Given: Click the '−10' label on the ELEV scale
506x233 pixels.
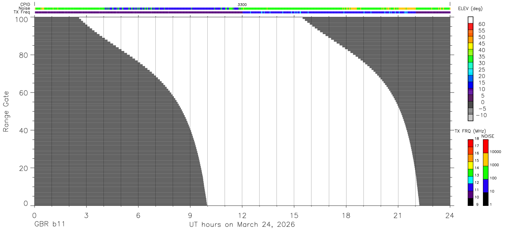Looking at the screenshot, I should [x=480, y=115].
